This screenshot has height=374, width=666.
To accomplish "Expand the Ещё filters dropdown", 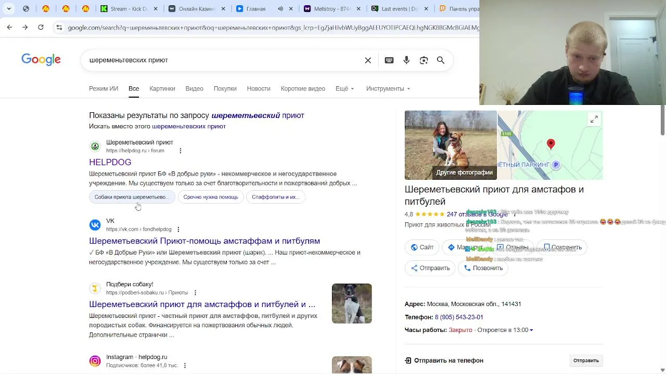I will coord(345,88).
